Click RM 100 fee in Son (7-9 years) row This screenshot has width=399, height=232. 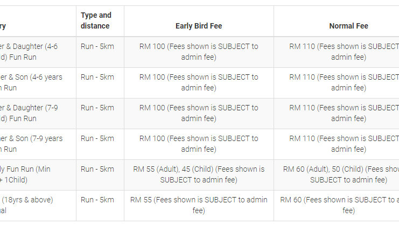(x=199, y=144)
